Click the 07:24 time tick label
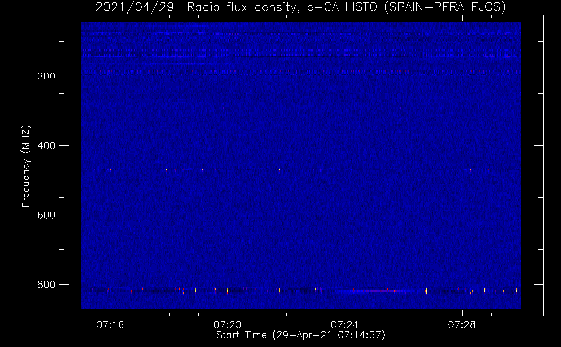The width and height of the screenshot is (561, 347). [345, 325]
